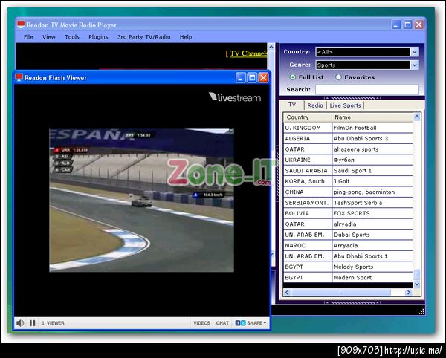This screenshot has width=446, height=358.
Task: Click the Facebook share icon
Action: pyautogui.click(x=238, y=323)
